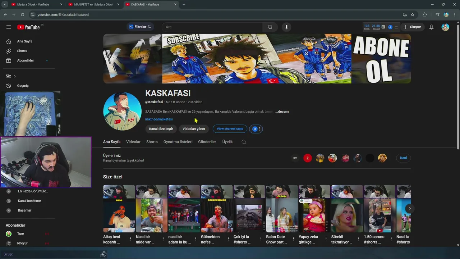Open the extension's three-line menu icon
The image size is (460, 259).
(396, 27)
